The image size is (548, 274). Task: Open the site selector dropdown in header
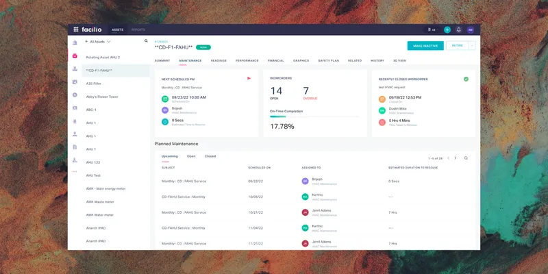click(432, 29)
